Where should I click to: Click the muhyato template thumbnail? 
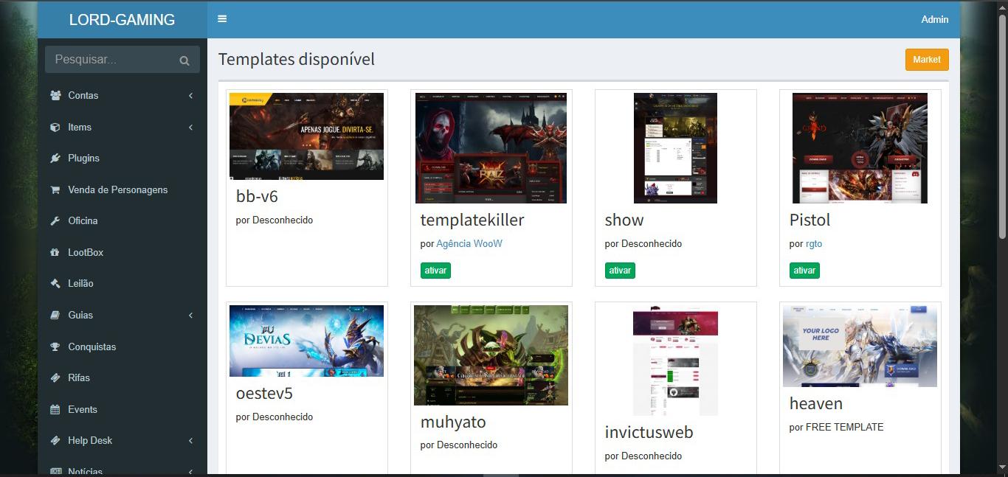click(x=491, y=355)
